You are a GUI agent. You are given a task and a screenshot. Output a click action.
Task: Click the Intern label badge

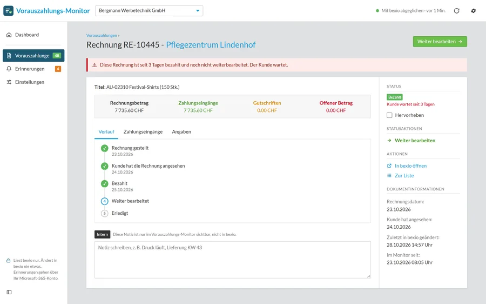pyautogui.click(x=102, y=234)
